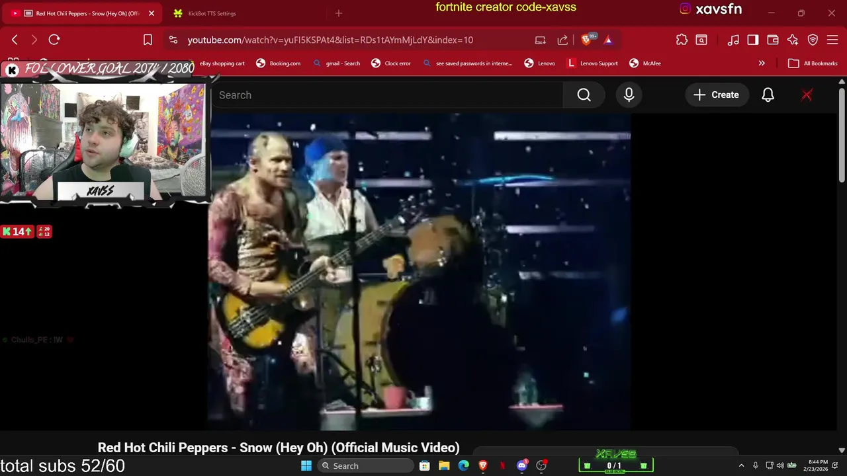Open the search tabs icon in the toolbar

(701, 40)
